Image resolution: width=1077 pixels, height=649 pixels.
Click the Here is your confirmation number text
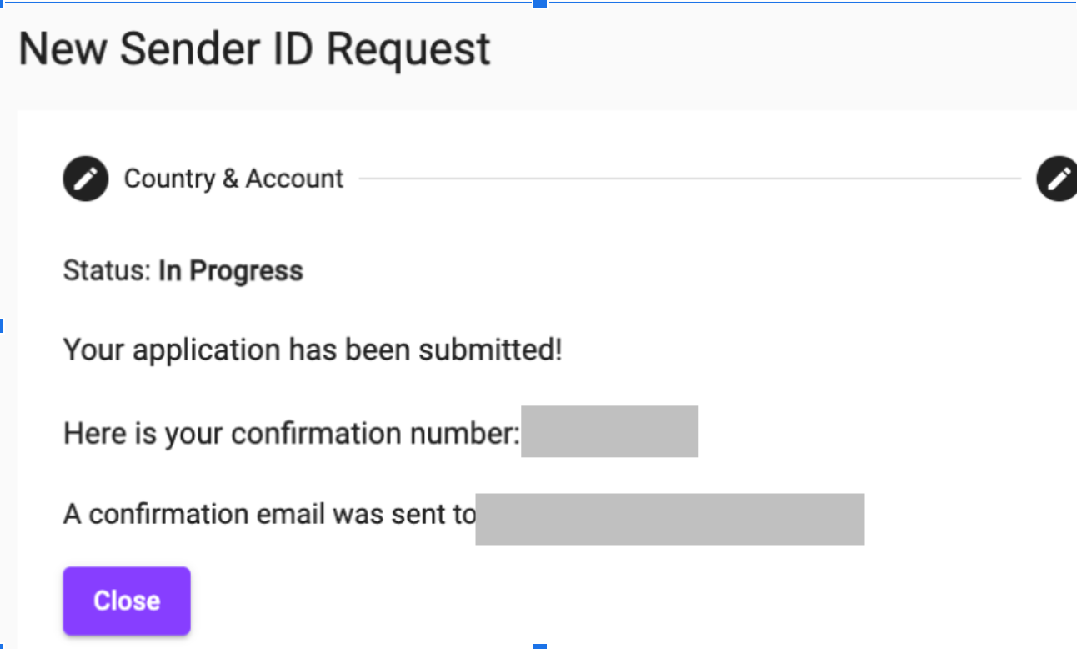click(x=292, y=434)
